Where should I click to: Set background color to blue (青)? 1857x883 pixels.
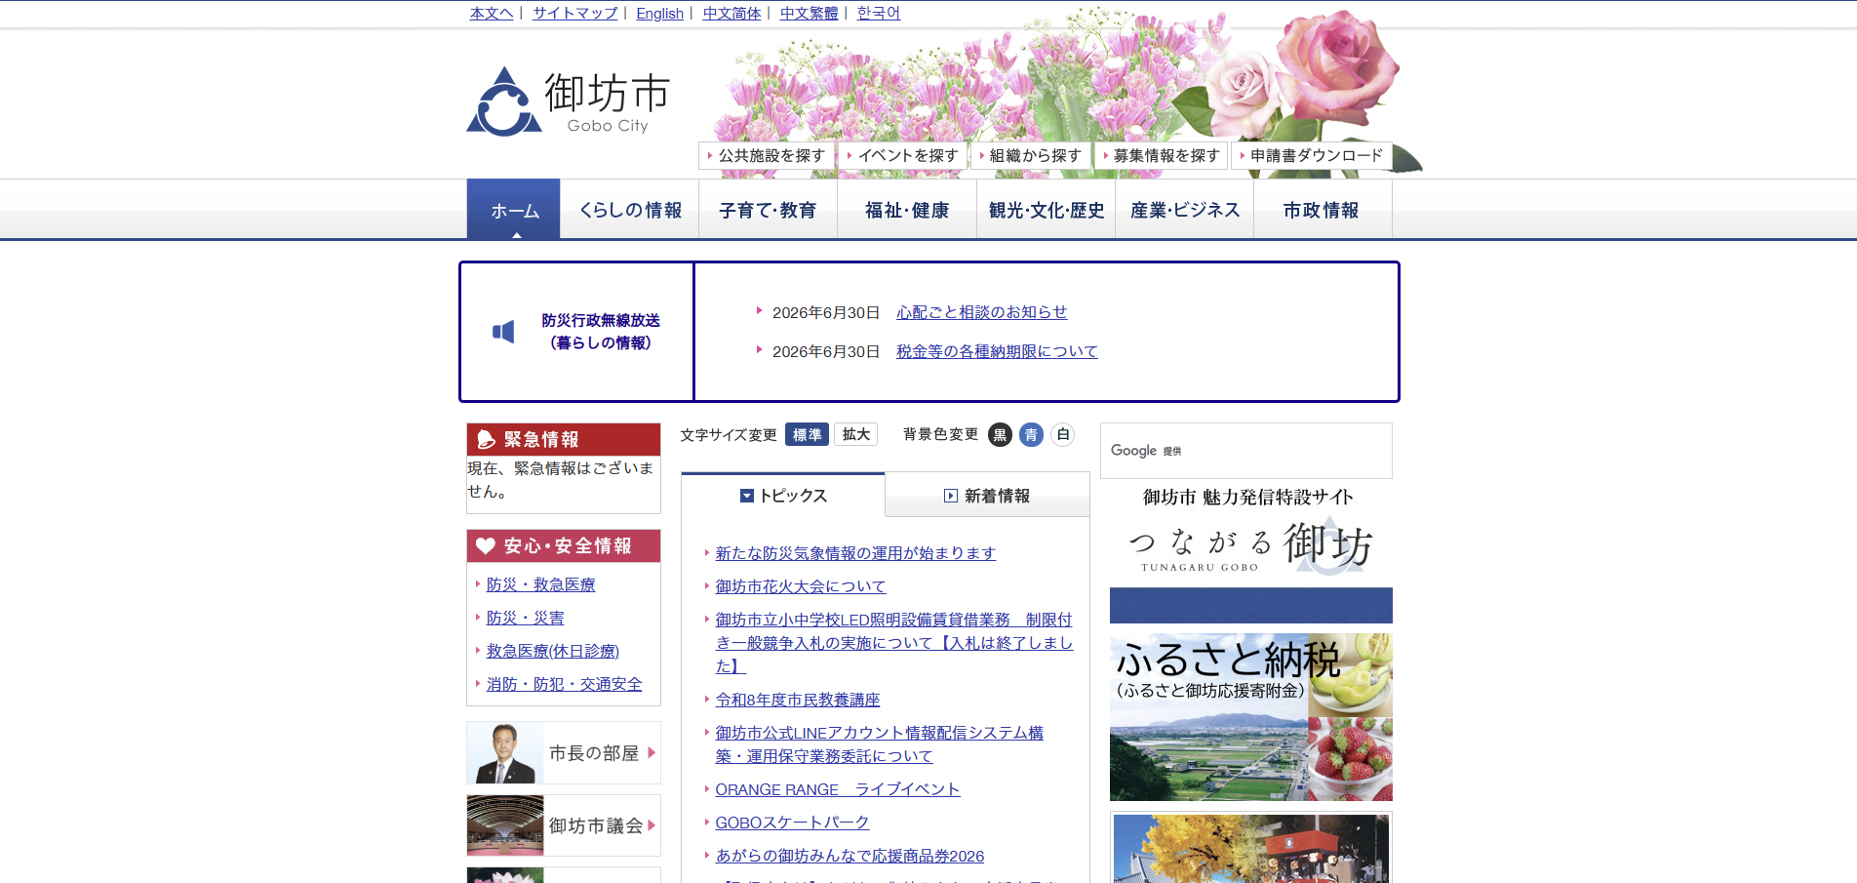coord(1031,435)
